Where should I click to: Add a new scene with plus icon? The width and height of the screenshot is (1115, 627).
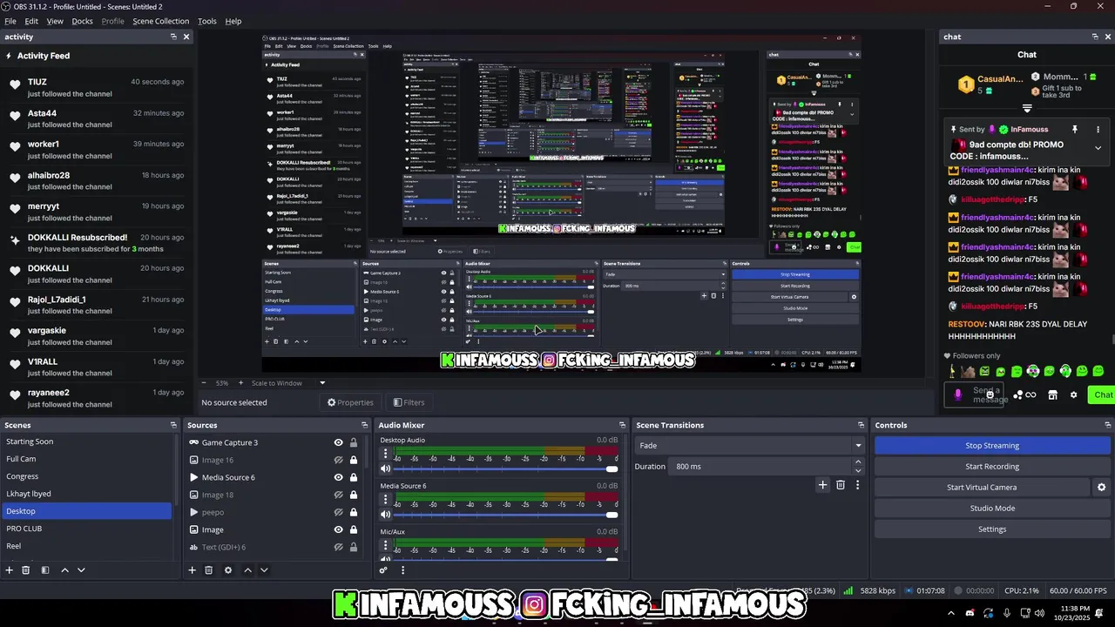10,570
